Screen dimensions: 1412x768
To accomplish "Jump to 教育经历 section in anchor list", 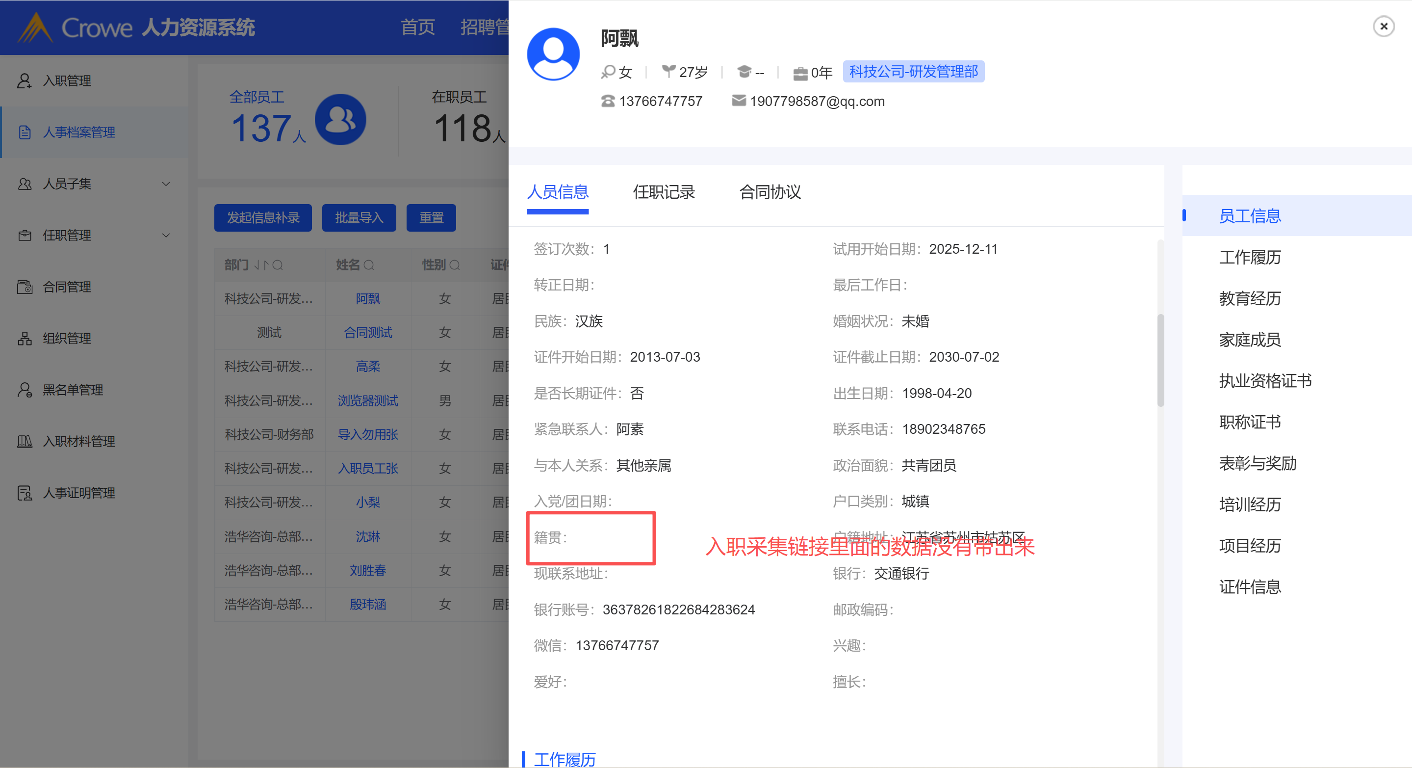I will tap(1249, 298).
